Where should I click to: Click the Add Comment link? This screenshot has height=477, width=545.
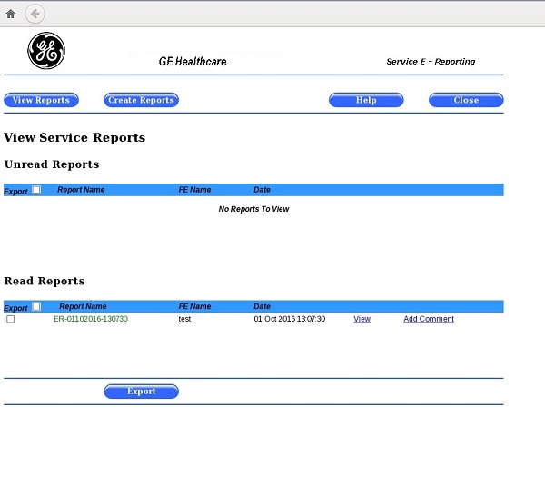click(x=429, y=320)
